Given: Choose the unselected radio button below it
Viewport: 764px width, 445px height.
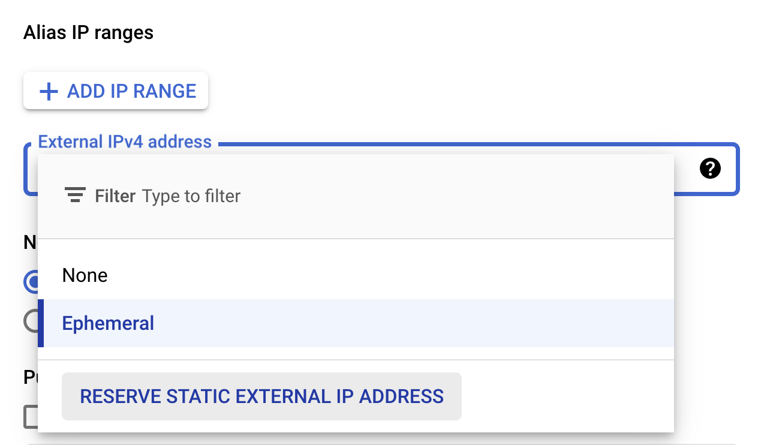Looking at the screenshot, I should tap(31, 321).
